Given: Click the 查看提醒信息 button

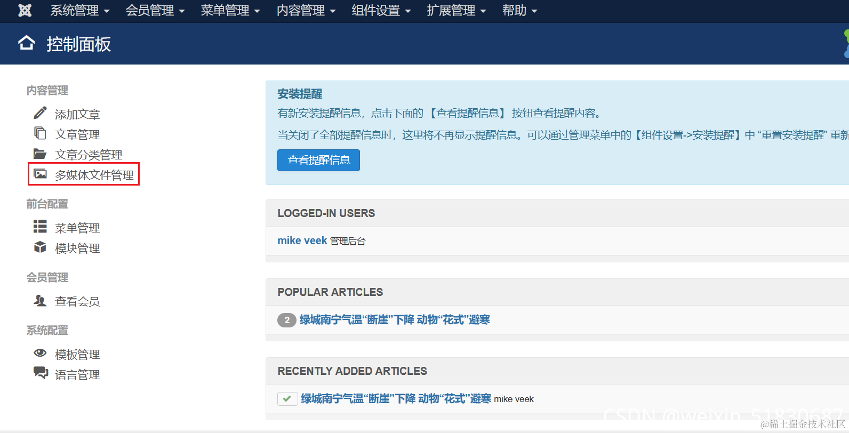Looking at the screenshot, I should tap(318, 160).
